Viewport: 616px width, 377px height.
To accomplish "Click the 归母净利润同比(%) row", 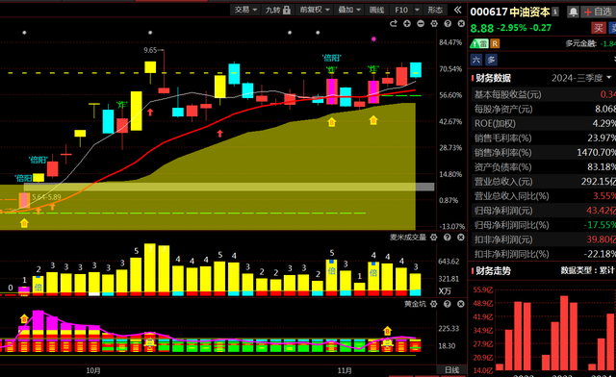I will (x=543, y=225).
